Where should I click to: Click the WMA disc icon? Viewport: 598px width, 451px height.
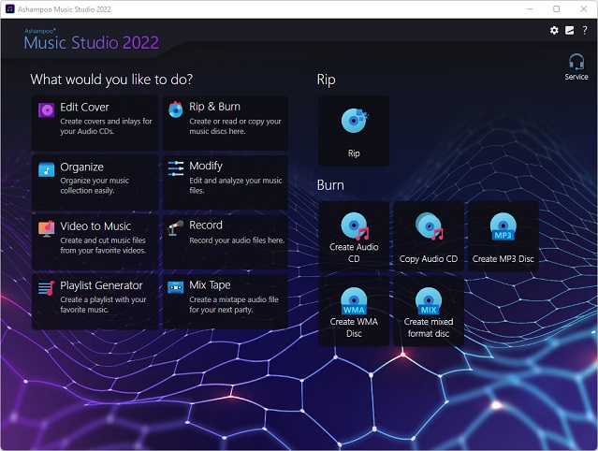pyautogui.click(x=354, y=300)
